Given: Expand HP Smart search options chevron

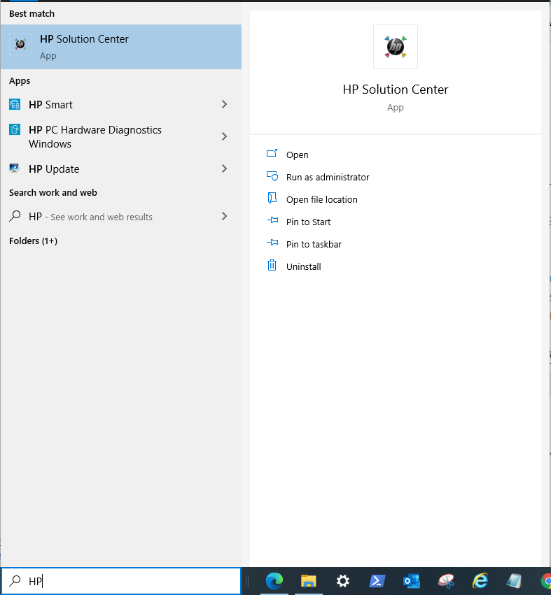Looking at the screenshot, I should [x=224, y=104].
